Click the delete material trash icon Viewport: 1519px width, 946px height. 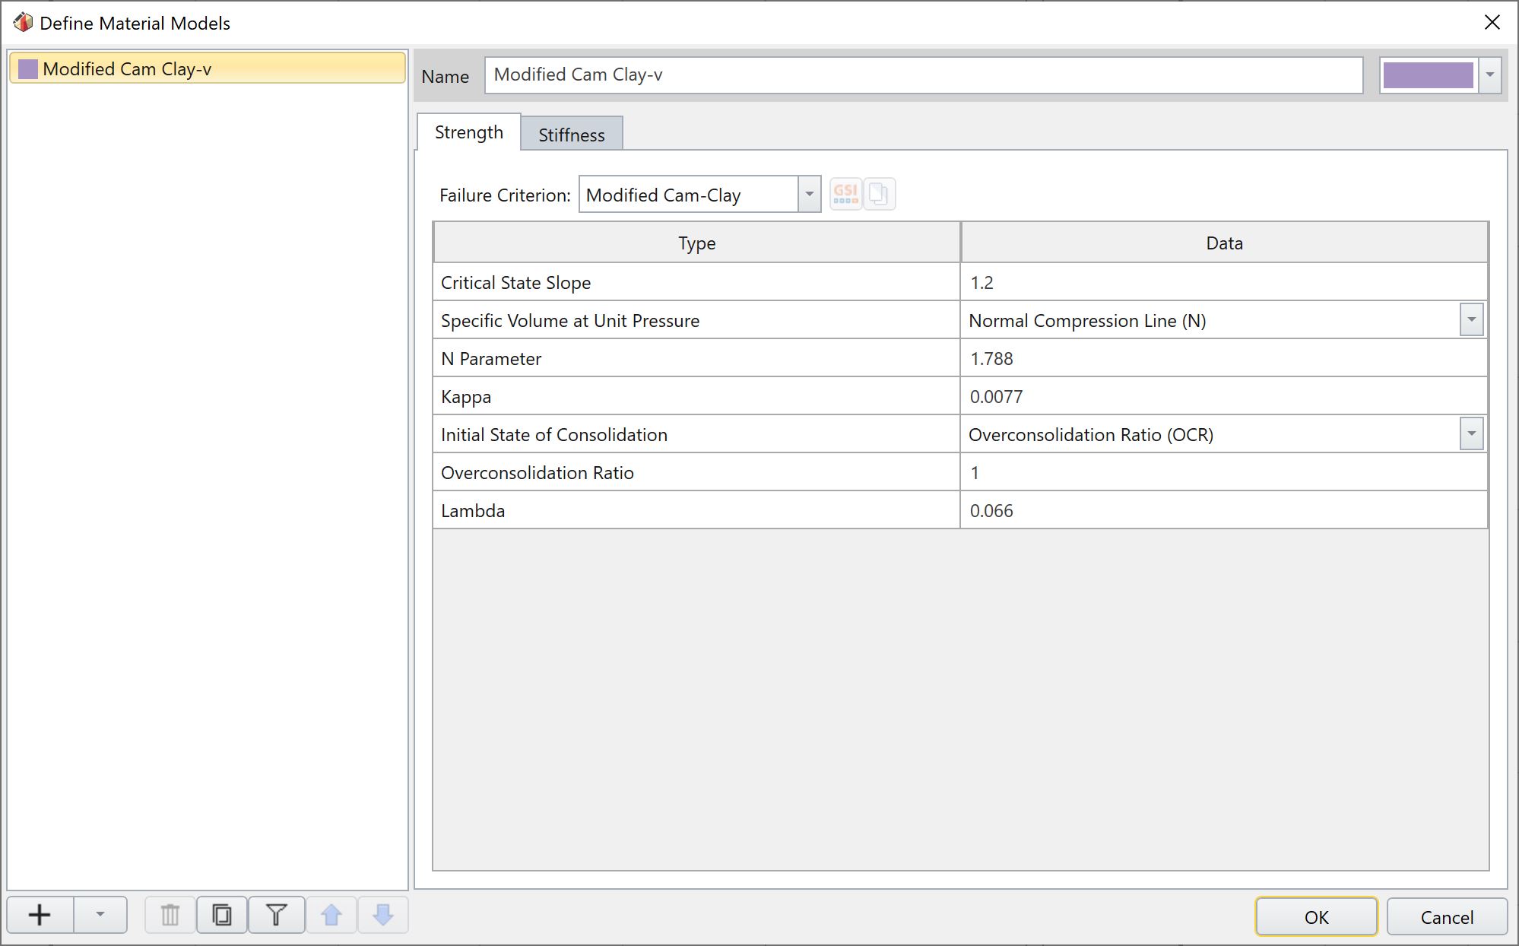(170, 915)
